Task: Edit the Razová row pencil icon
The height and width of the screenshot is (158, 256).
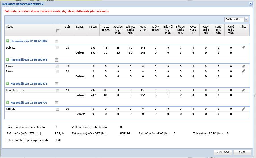Action: coord(243,109)
